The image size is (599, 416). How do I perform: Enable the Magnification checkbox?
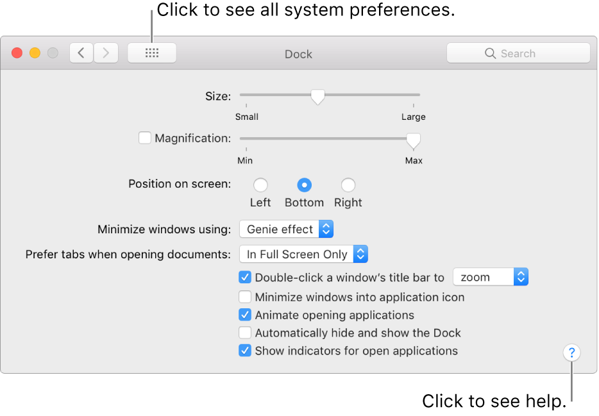coord(145,138)
